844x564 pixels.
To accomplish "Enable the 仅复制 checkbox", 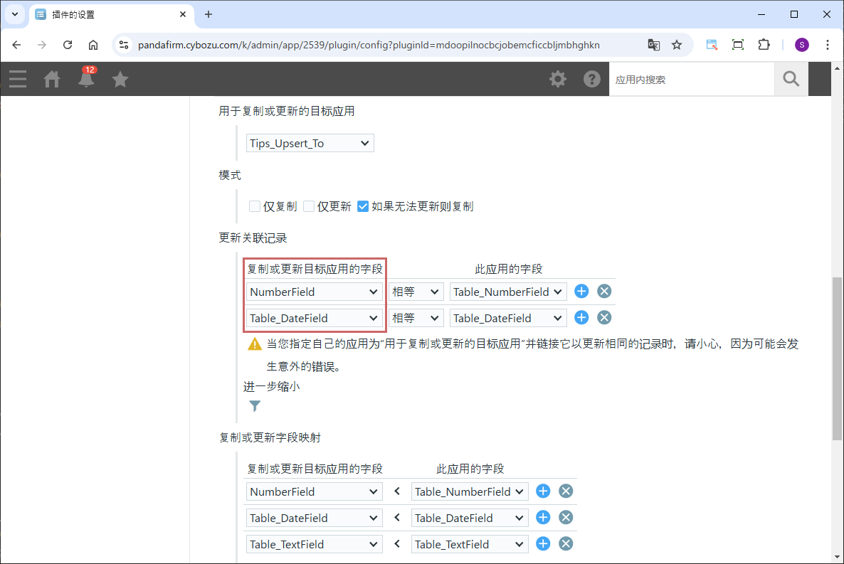I will (255, 206).
